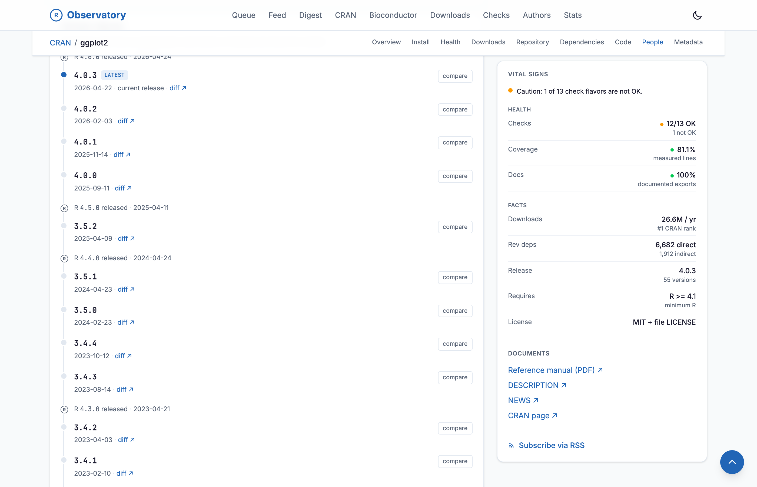Image resolution: width=757 pixels, height=487 pixels.
Task: Open the Digest nav item
Action: pos(310,15)
